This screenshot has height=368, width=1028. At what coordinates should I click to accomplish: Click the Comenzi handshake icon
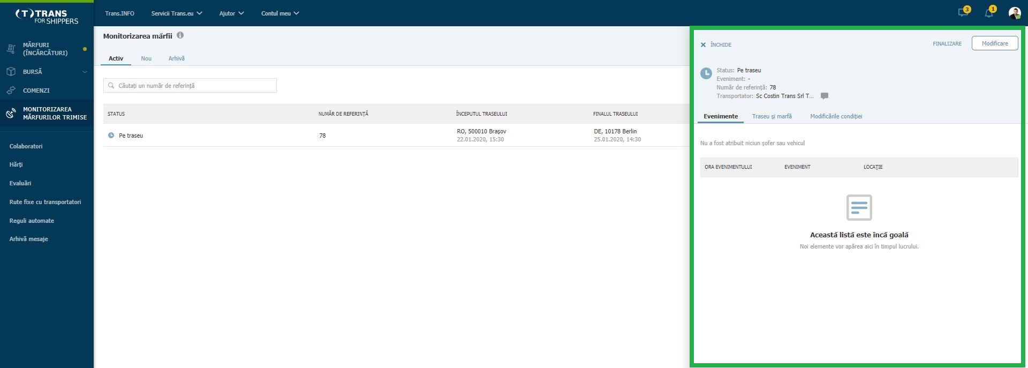11,91
